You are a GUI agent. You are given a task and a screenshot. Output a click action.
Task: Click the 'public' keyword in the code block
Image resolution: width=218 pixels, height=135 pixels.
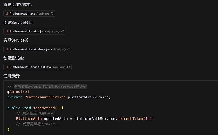tap(14, 108)
